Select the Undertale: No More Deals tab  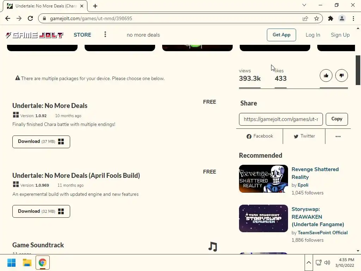point(45,6)
